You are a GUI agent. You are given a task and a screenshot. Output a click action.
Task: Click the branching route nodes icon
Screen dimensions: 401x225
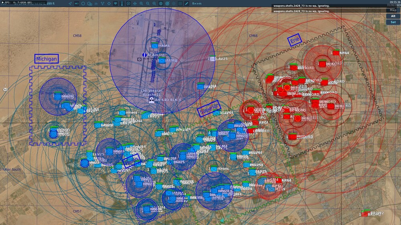103,4
